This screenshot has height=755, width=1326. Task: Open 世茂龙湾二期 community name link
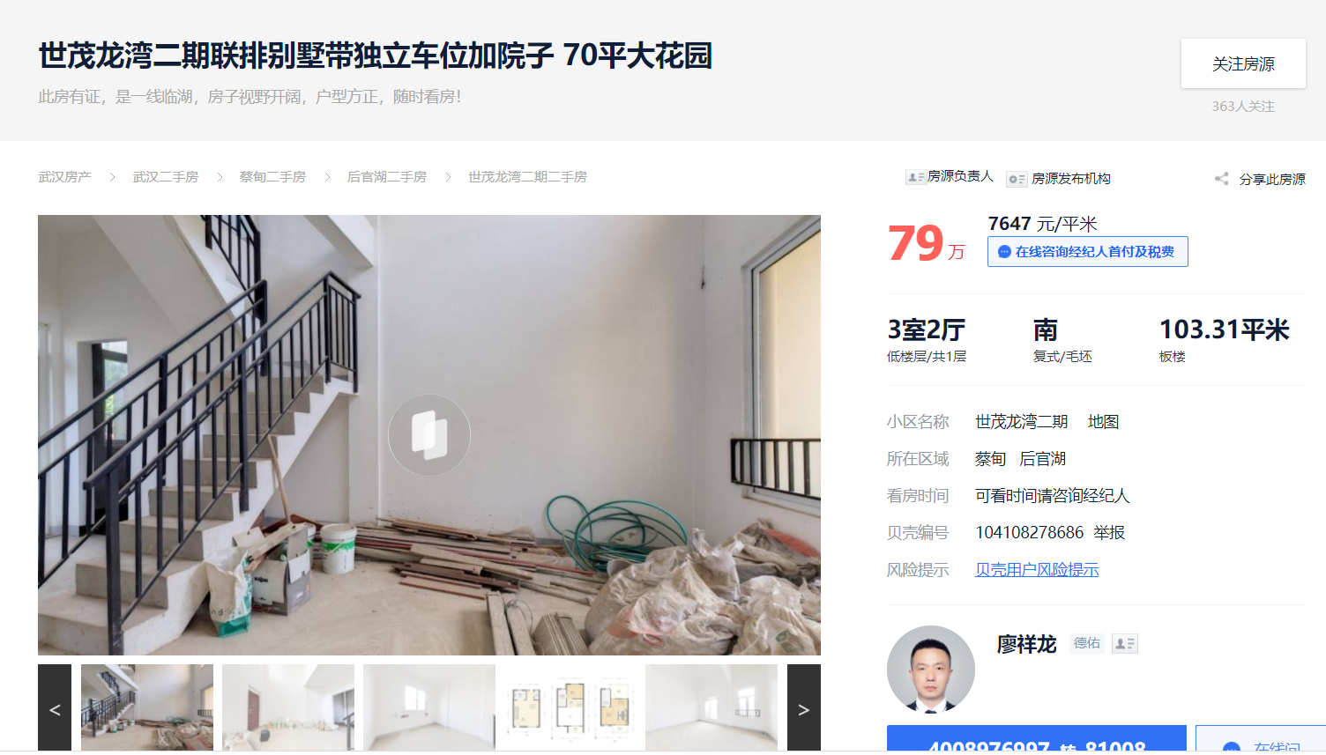coord(1021,422)
